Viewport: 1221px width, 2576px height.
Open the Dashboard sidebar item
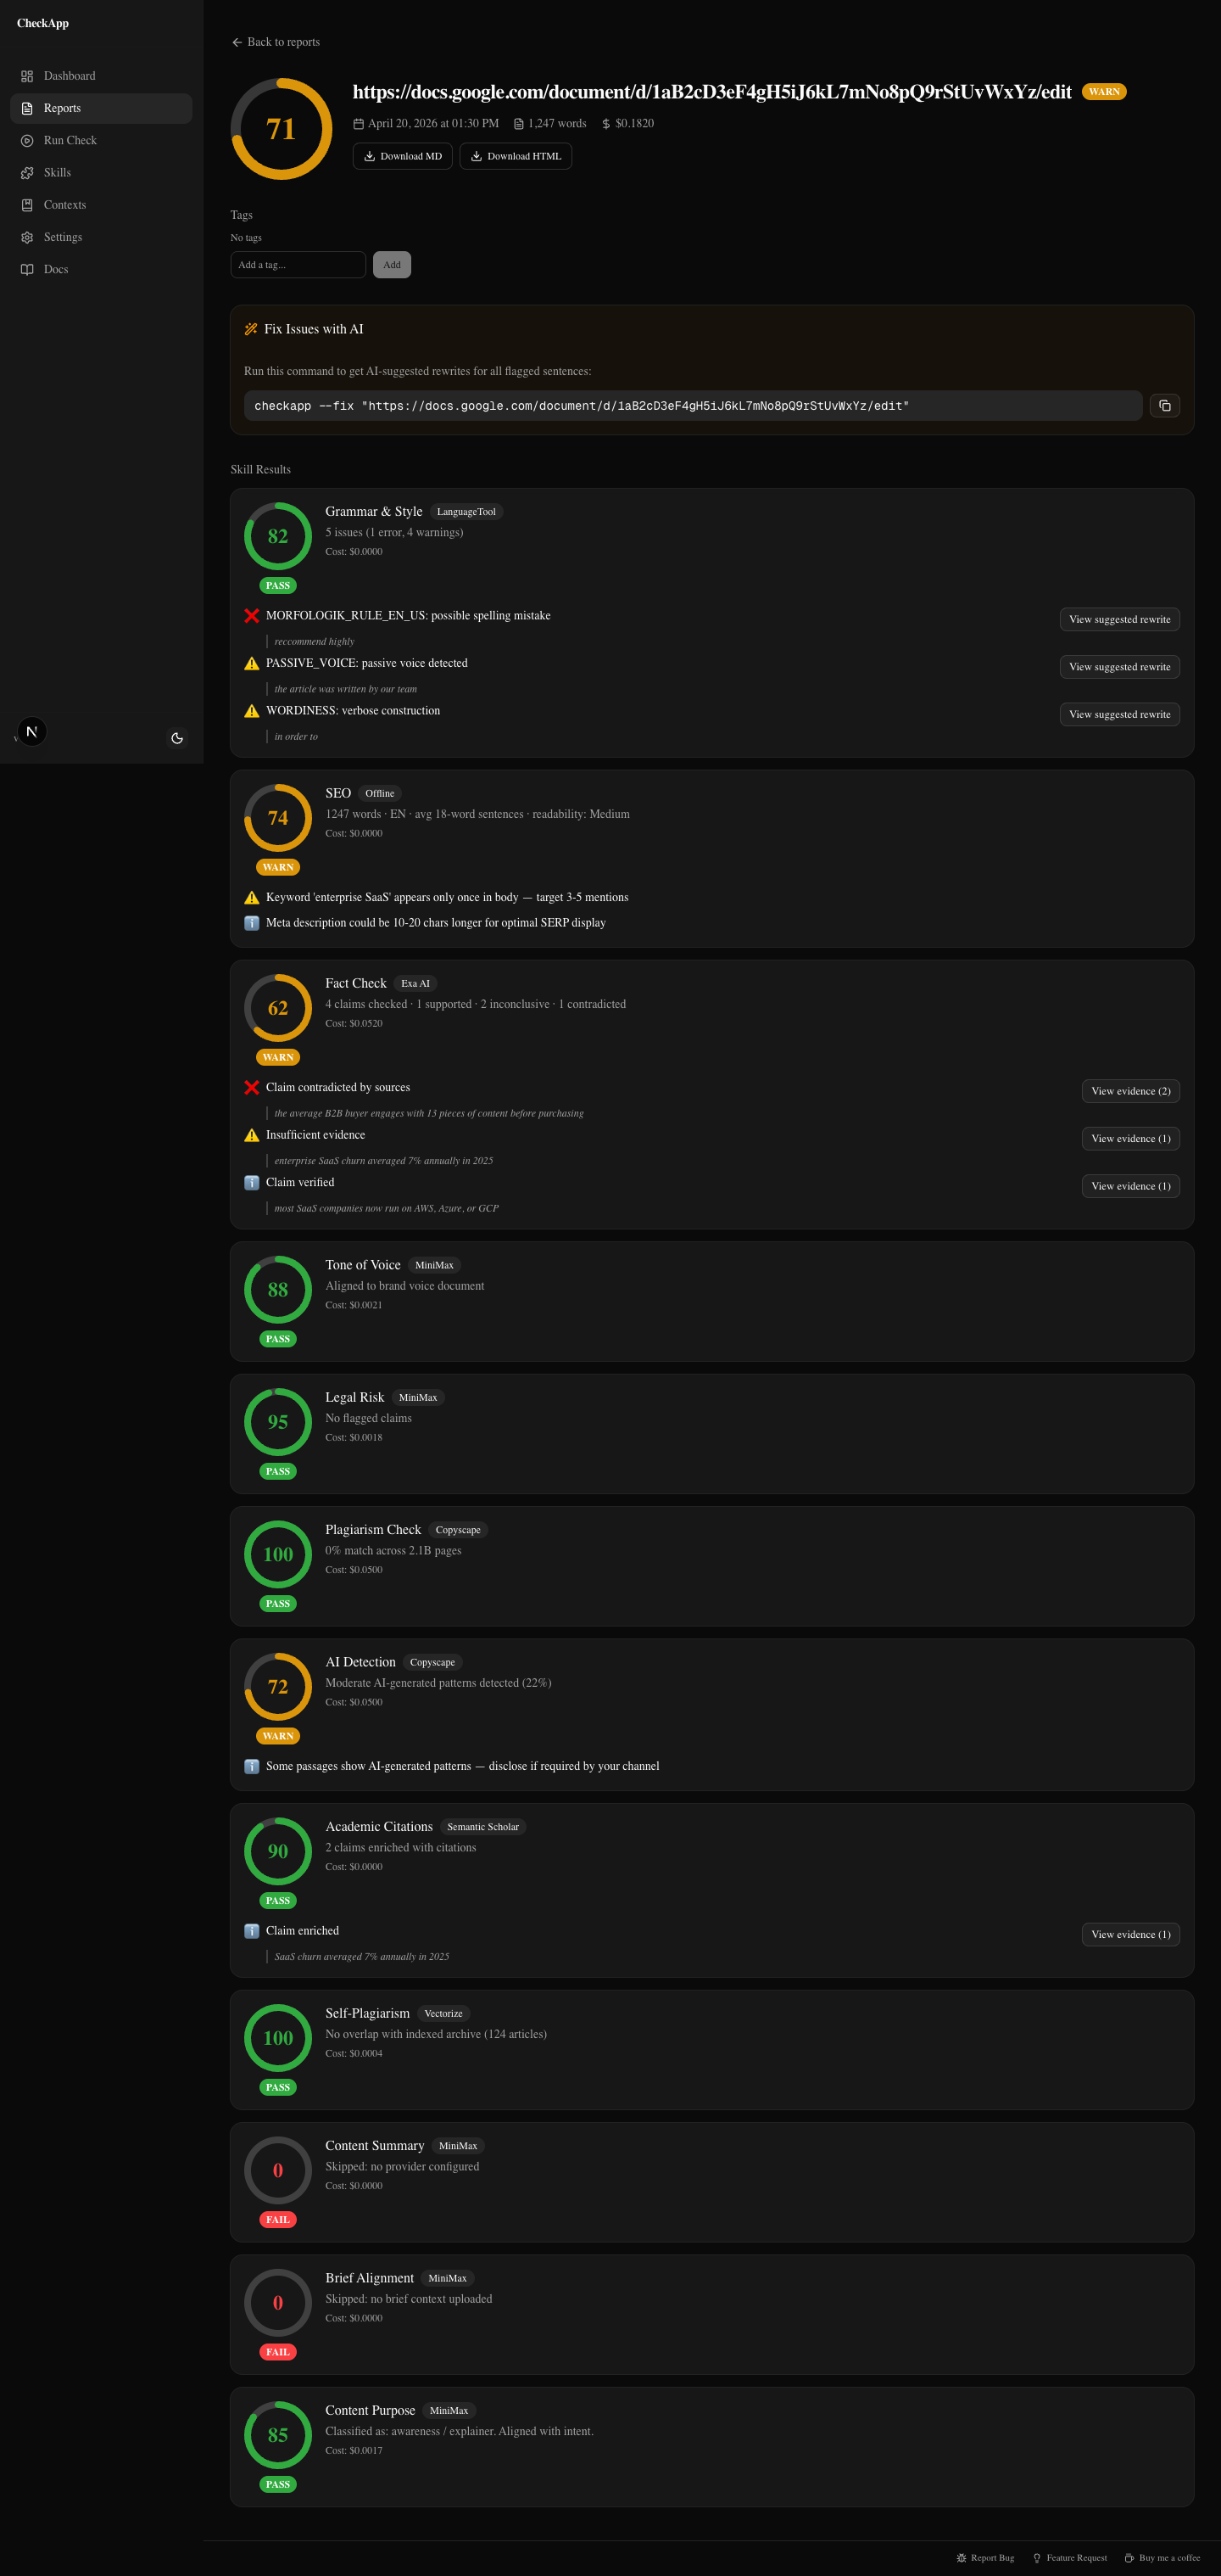click(x=69, y=76)
